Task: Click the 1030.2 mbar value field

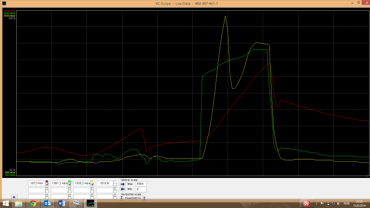Action: (82, 183)
